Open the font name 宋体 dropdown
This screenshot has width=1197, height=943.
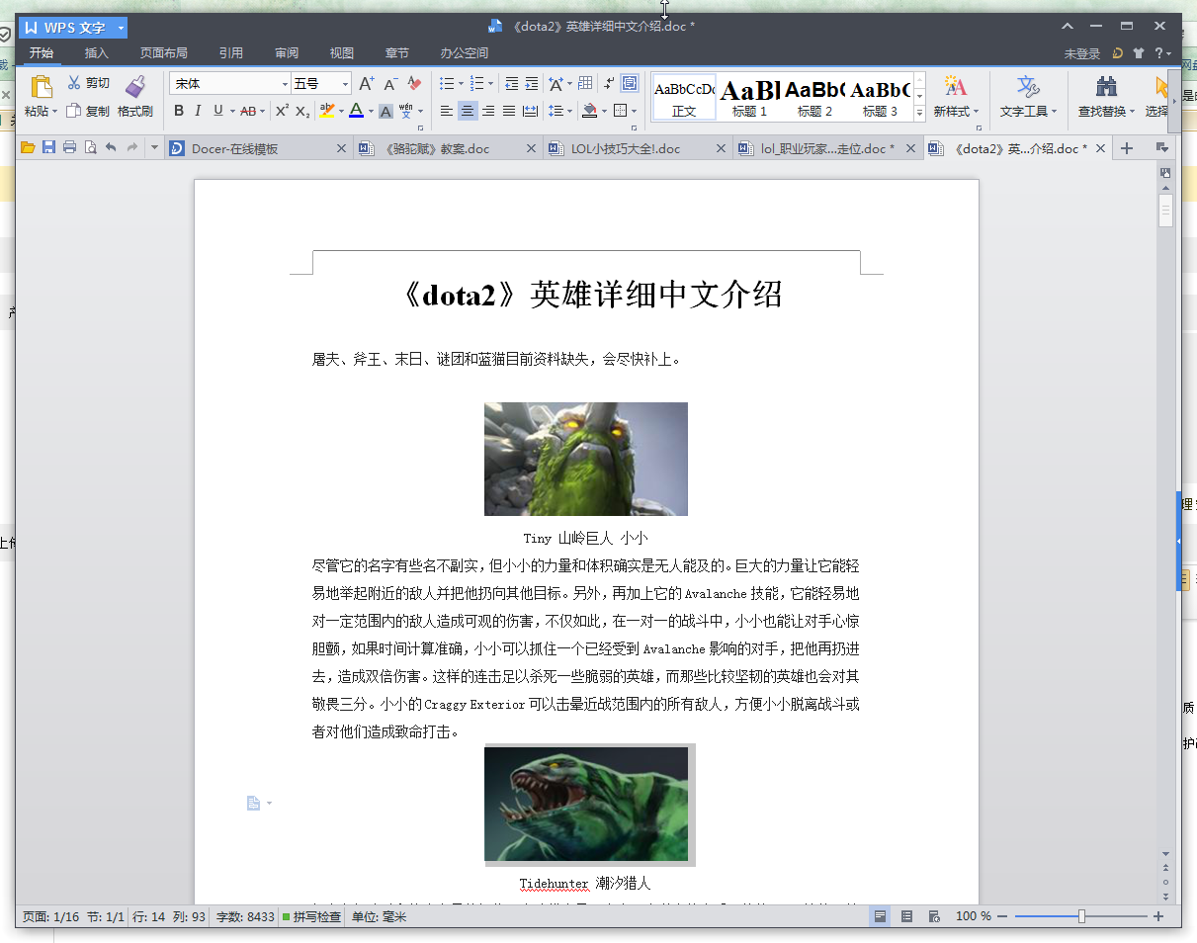[285, 84]
